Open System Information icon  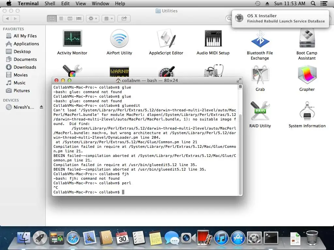click(x=307, y=111)
